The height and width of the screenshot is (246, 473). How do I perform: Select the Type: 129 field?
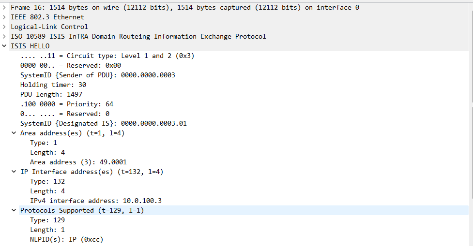tap(47, 220)
